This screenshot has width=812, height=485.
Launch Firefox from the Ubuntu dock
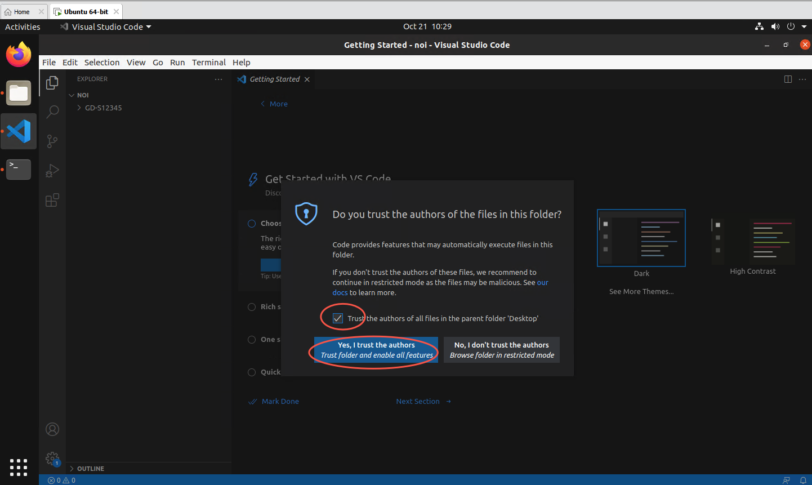pyautogui.click(x=19, y=55)
